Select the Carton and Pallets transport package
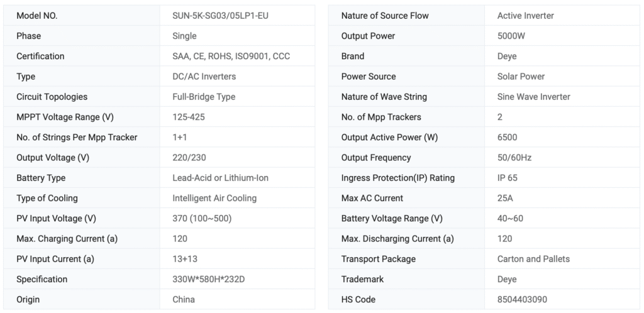This screenshot has height=313, width=644. point(533,259)
